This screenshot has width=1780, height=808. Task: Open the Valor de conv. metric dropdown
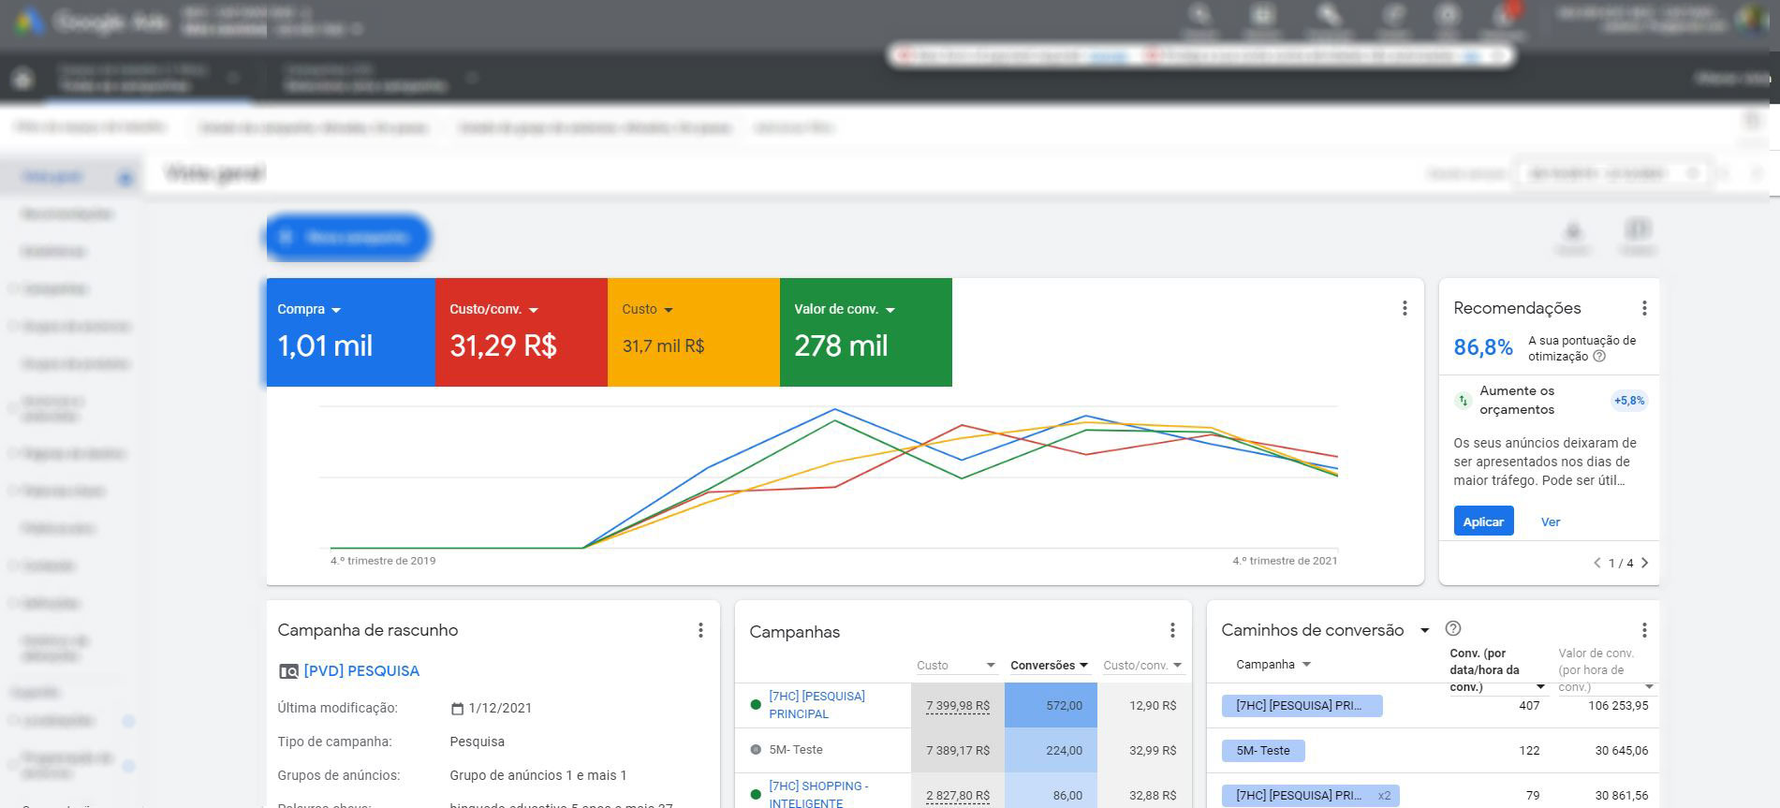(x=890, y=310)
